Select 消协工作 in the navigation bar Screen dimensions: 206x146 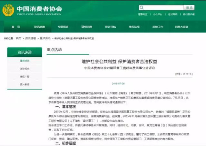tap(158, 27)
